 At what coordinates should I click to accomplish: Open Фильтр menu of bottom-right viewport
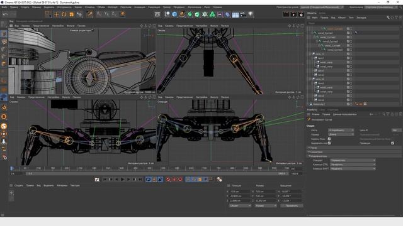click(x=214, y=97)
